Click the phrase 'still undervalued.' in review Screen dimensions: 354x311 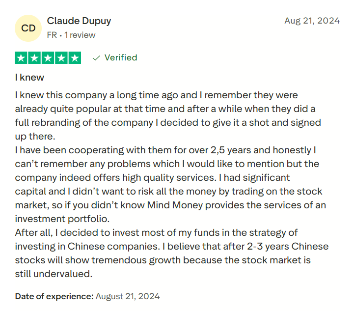click(54, 274)
